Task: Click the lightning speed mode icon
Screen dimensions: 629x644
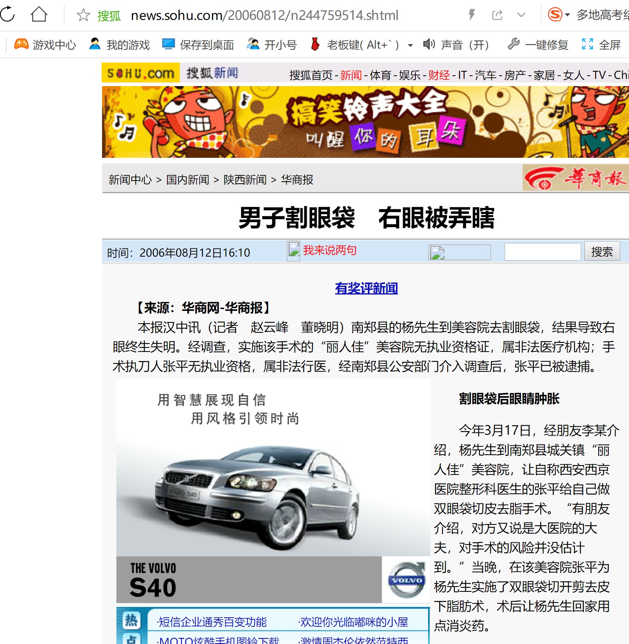Action: 472,15
